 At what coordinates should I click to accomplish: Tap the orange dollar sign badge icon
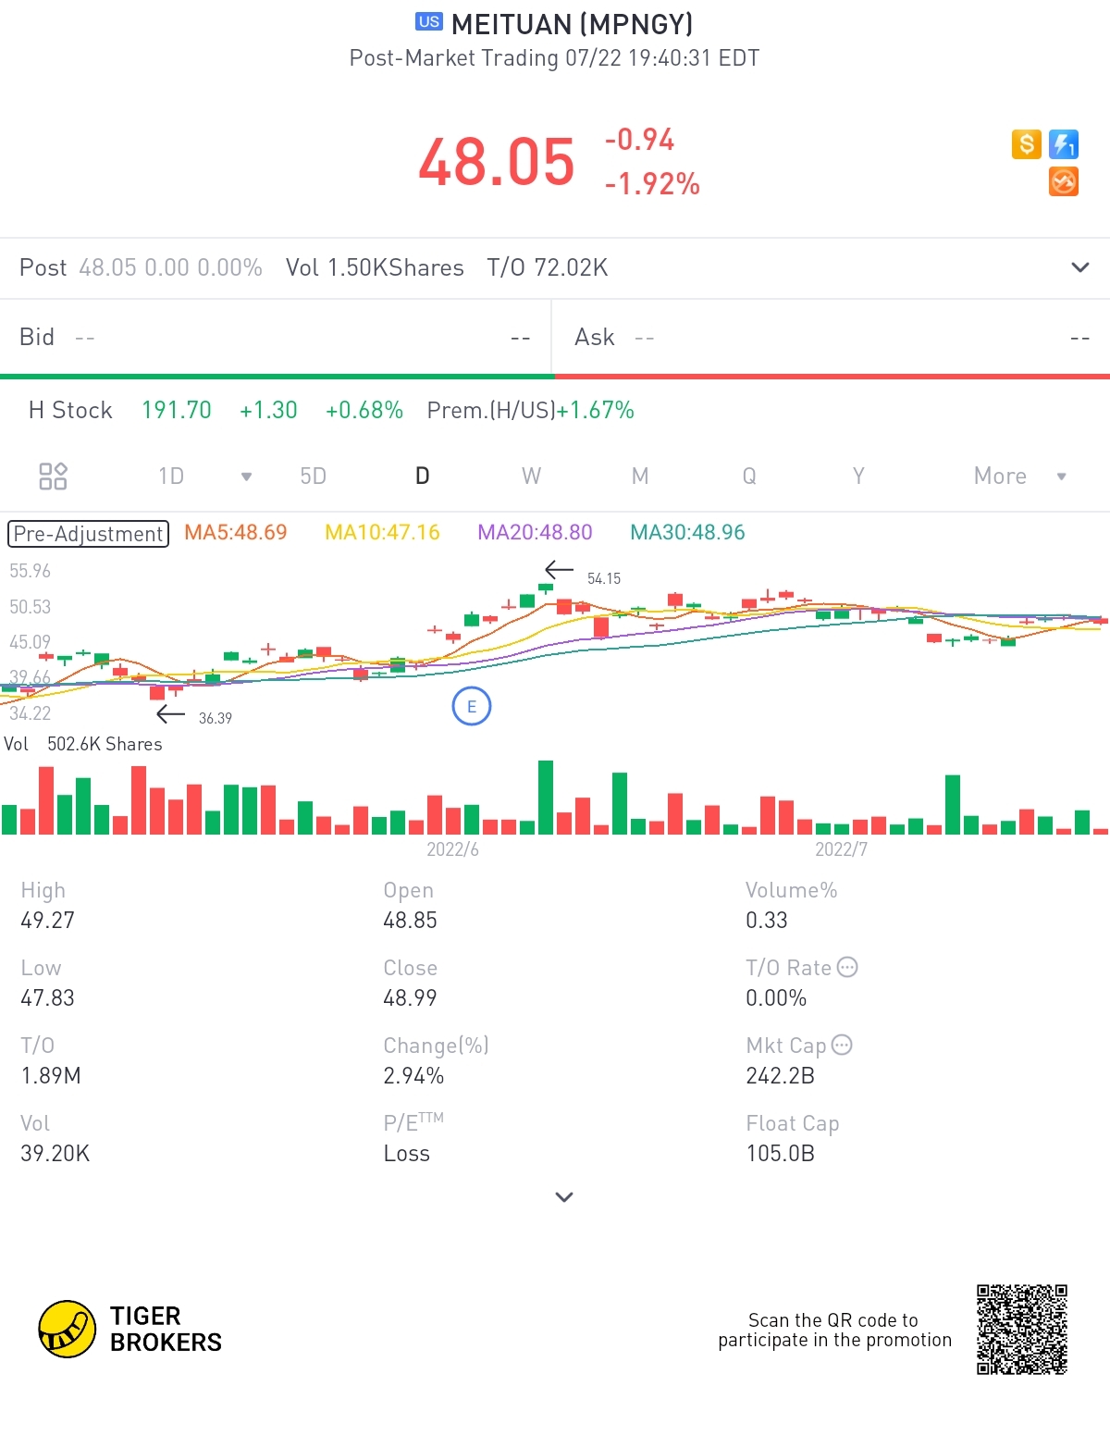(x=1026, y=144)
